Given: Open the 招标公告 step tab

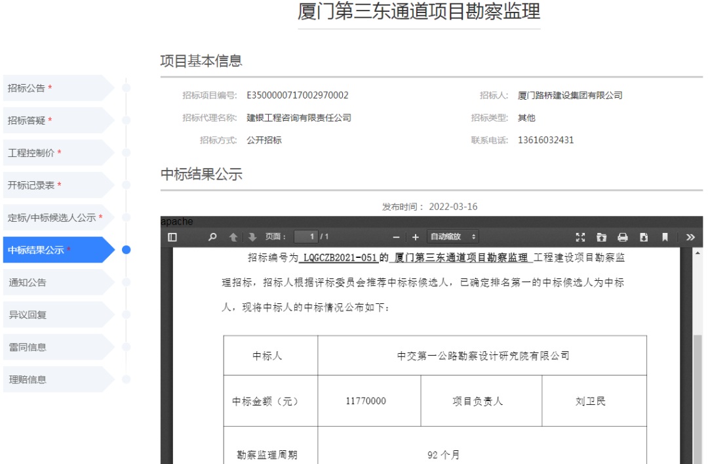Looking at the screenshot, I should (59, 88).
